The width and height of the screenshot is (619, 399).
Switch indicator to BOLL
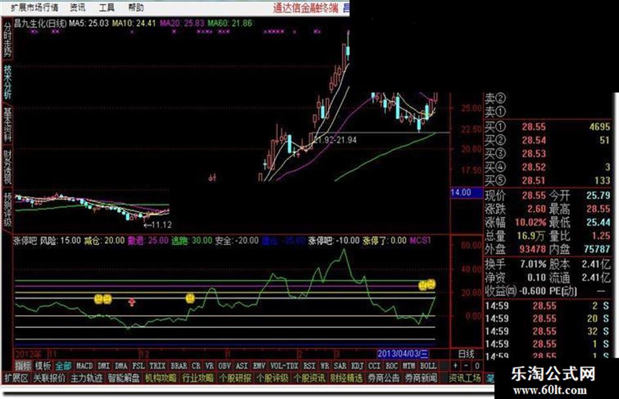pyautogui.click(x=428, y=366)
